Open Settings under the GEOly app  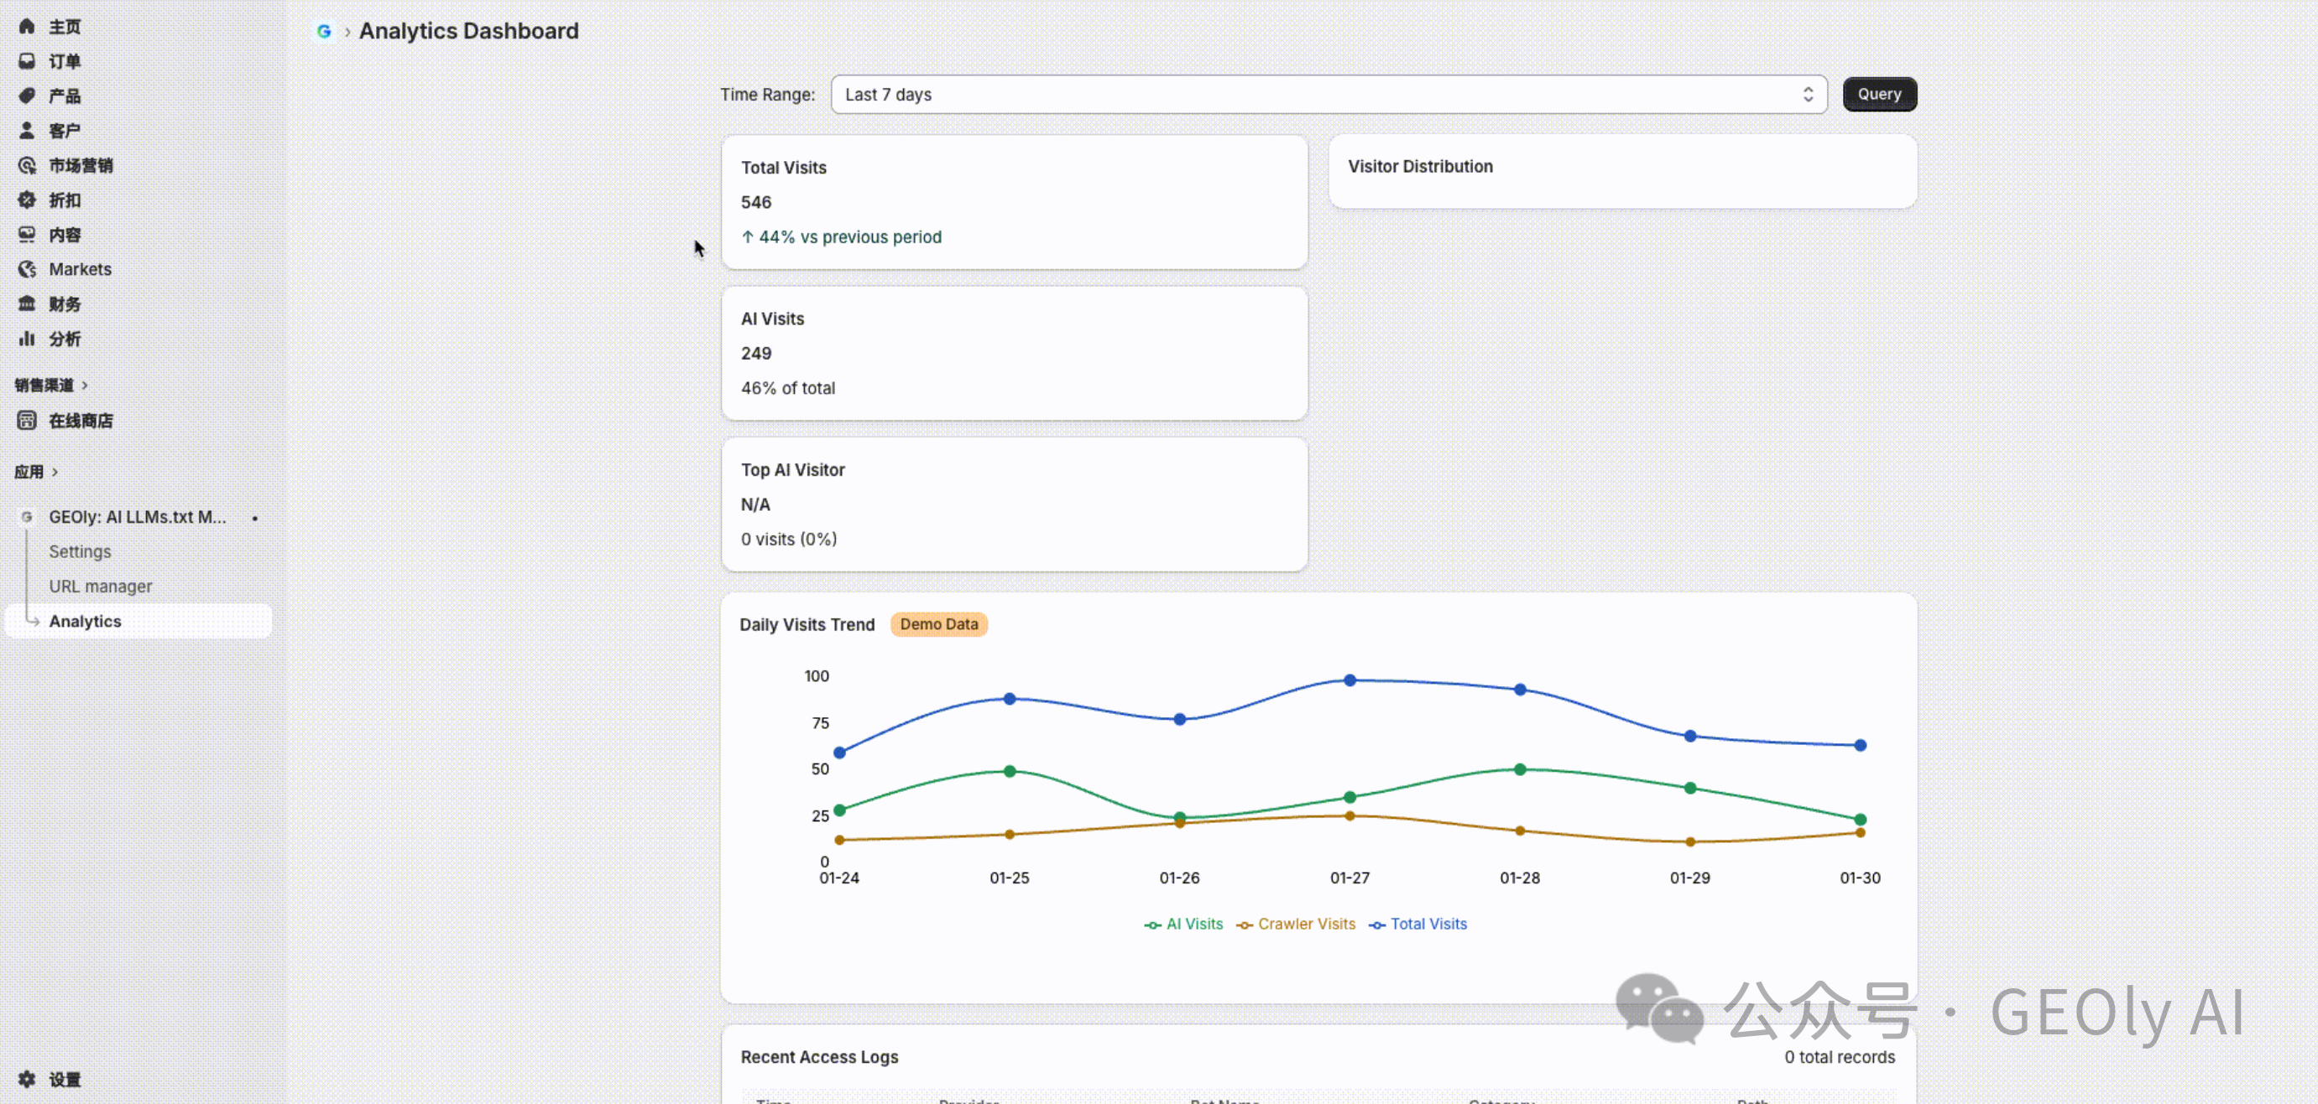[80, 551]
